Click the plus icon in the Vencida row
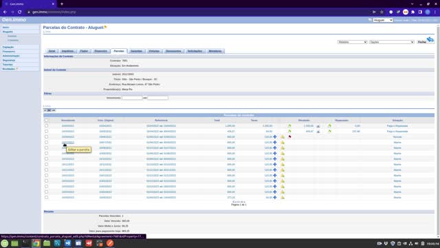 [275, 137]
